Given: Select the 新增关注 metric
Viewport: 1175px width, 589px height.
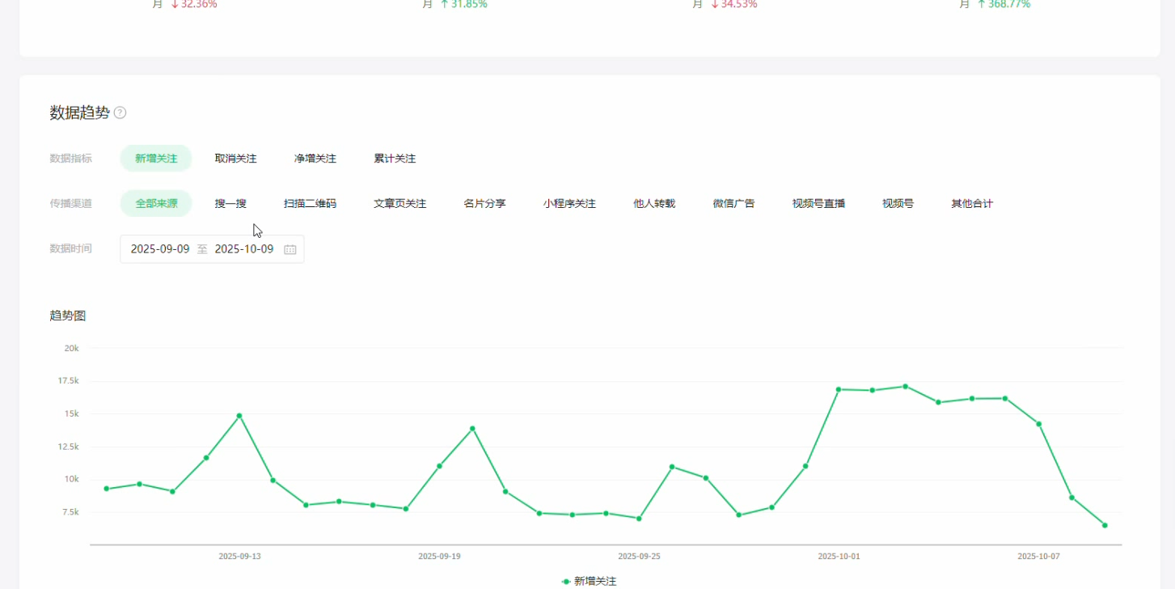Looking at the screenshot, I should tap(156, 159).
